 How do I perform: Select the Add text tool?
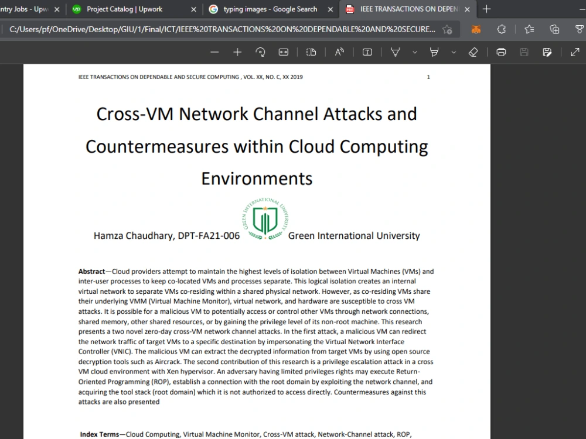[367, 52]
